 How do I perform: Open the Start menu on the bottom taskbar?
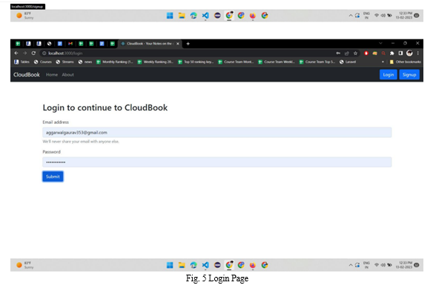click(x=170, y=265)
